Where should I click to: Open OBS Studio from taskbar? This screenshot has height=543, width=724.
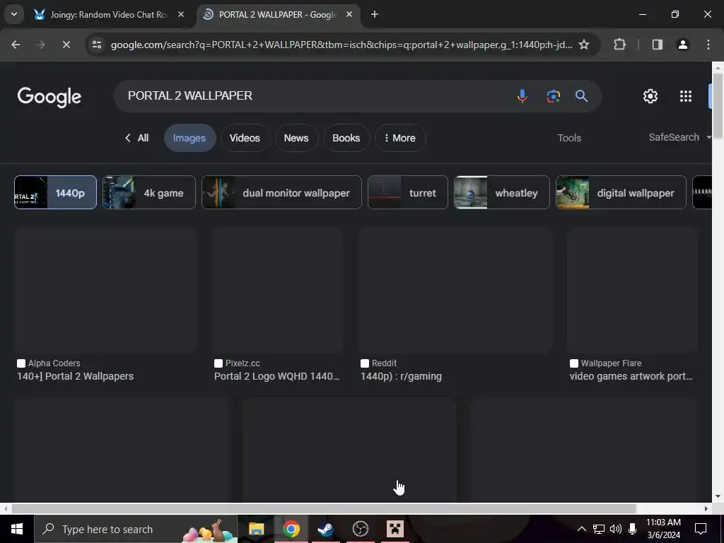pos(360,529)
